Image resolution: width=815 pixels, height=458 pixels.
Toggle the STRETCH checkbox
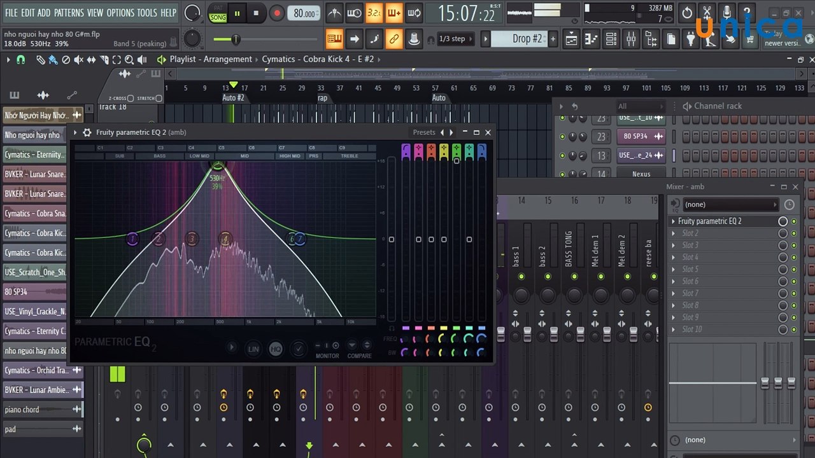[159, 99]
